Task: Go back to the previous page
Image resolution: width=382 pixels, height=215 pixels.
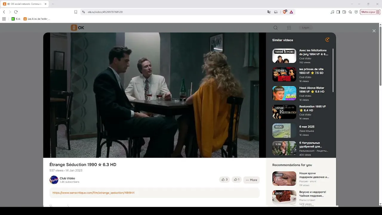Action: coord(4,12)
